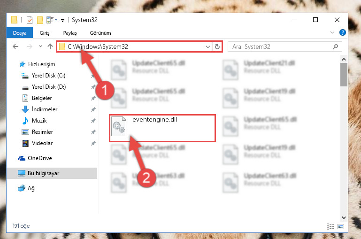The height and width of the screenshot is (239, 361).
Task: Click the Back navigation arrow
Action: 15,47
